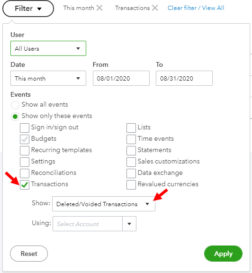Click the Reset button
The image size is (252, 273).
[x=29, y=254]
